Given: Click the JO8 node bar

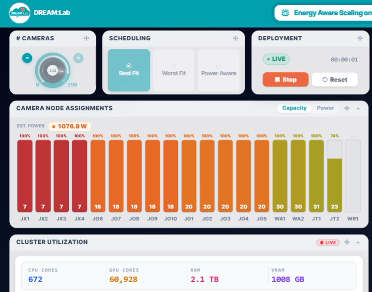Looking at the screenshot, I should (x=134, y=176).
